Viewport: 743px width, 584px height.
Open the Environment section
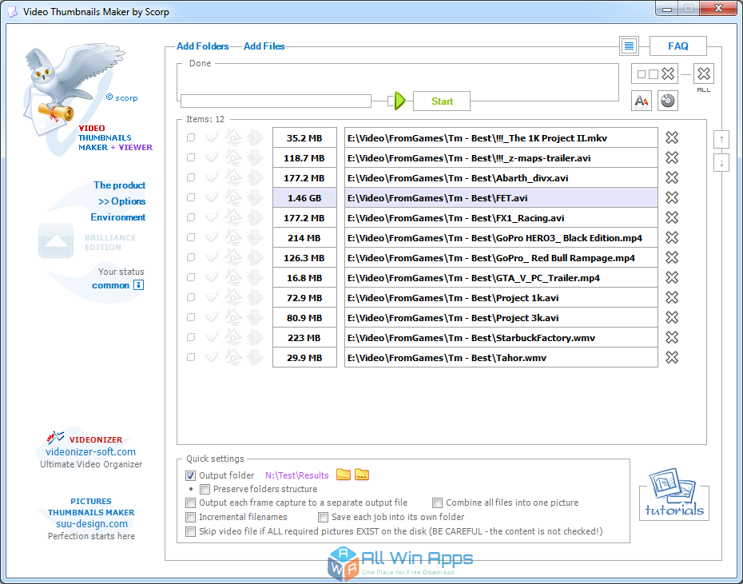coord(118,217)
